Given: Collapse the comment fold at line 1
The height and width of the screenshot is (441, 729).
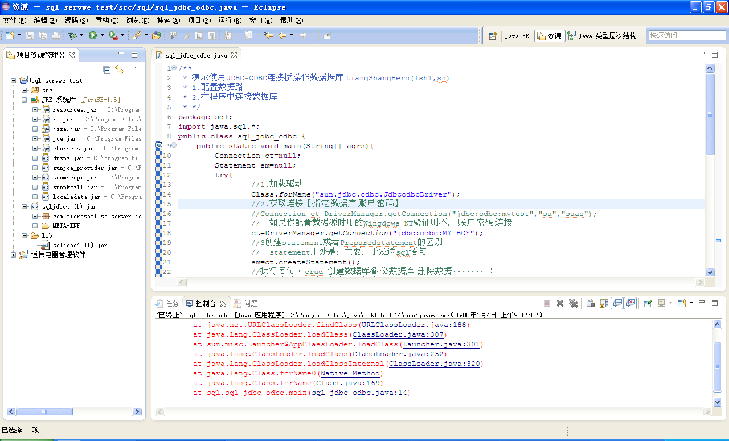Looking at the screenshot, I should click(x=174, y=68).
